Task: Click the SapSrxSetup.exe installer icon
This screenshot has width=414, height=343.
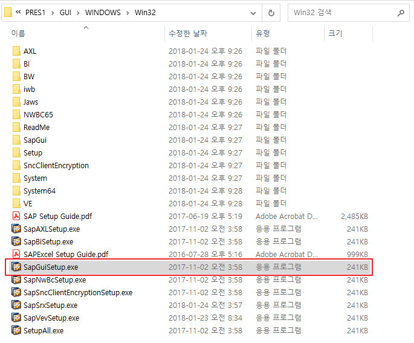Action: [x=16, y=305]
